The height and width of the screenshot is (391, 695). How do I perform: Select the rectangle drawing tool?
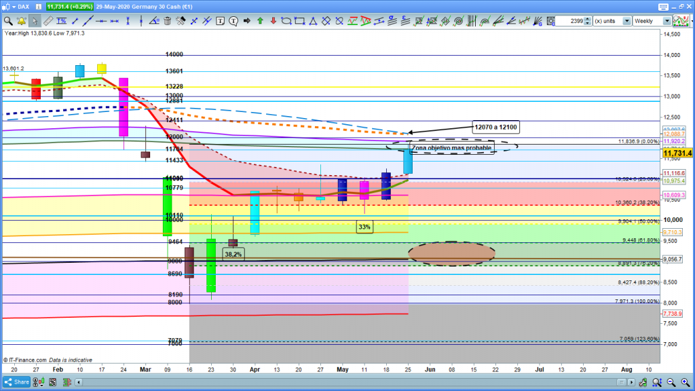pyautogui.click(x=299, y=21)
